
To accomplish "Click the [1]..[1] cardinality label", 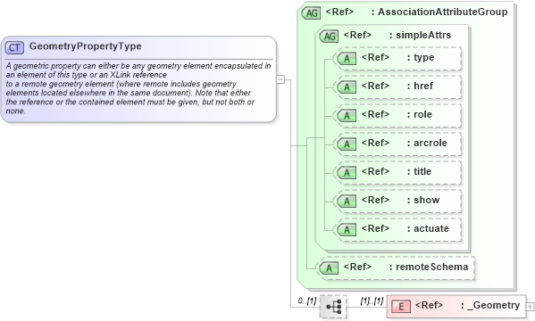I will tap(372, 300).
